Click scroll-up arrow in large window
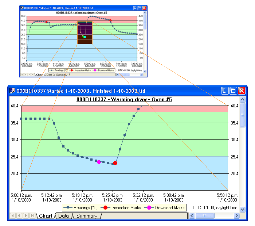Viewport: 255px width, 226px height. pyautogui.click(x=242, y=99)
